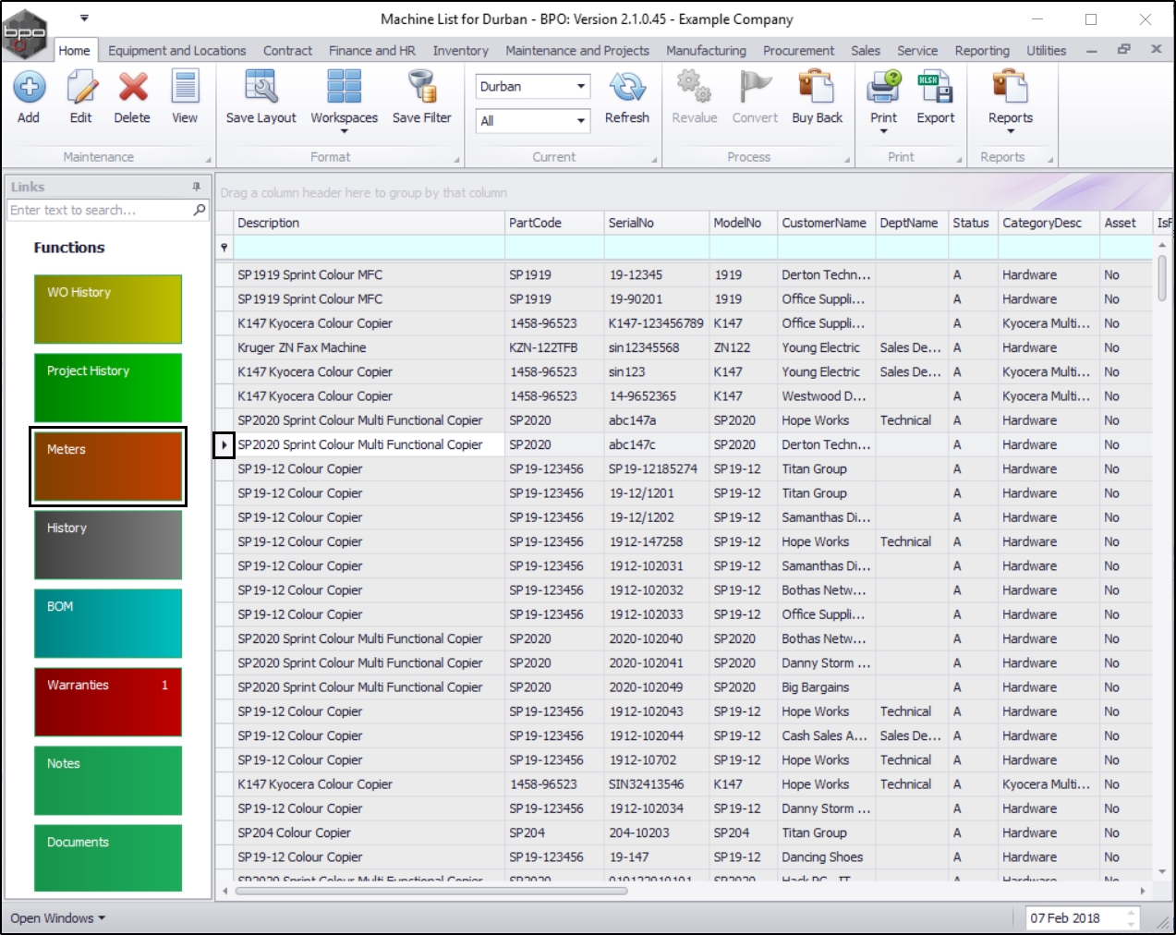Image resolution: width=1176 pixels, height=935 pixels.
Task: Switch to the Inventory ribbon tab
Action: [460, 51]
